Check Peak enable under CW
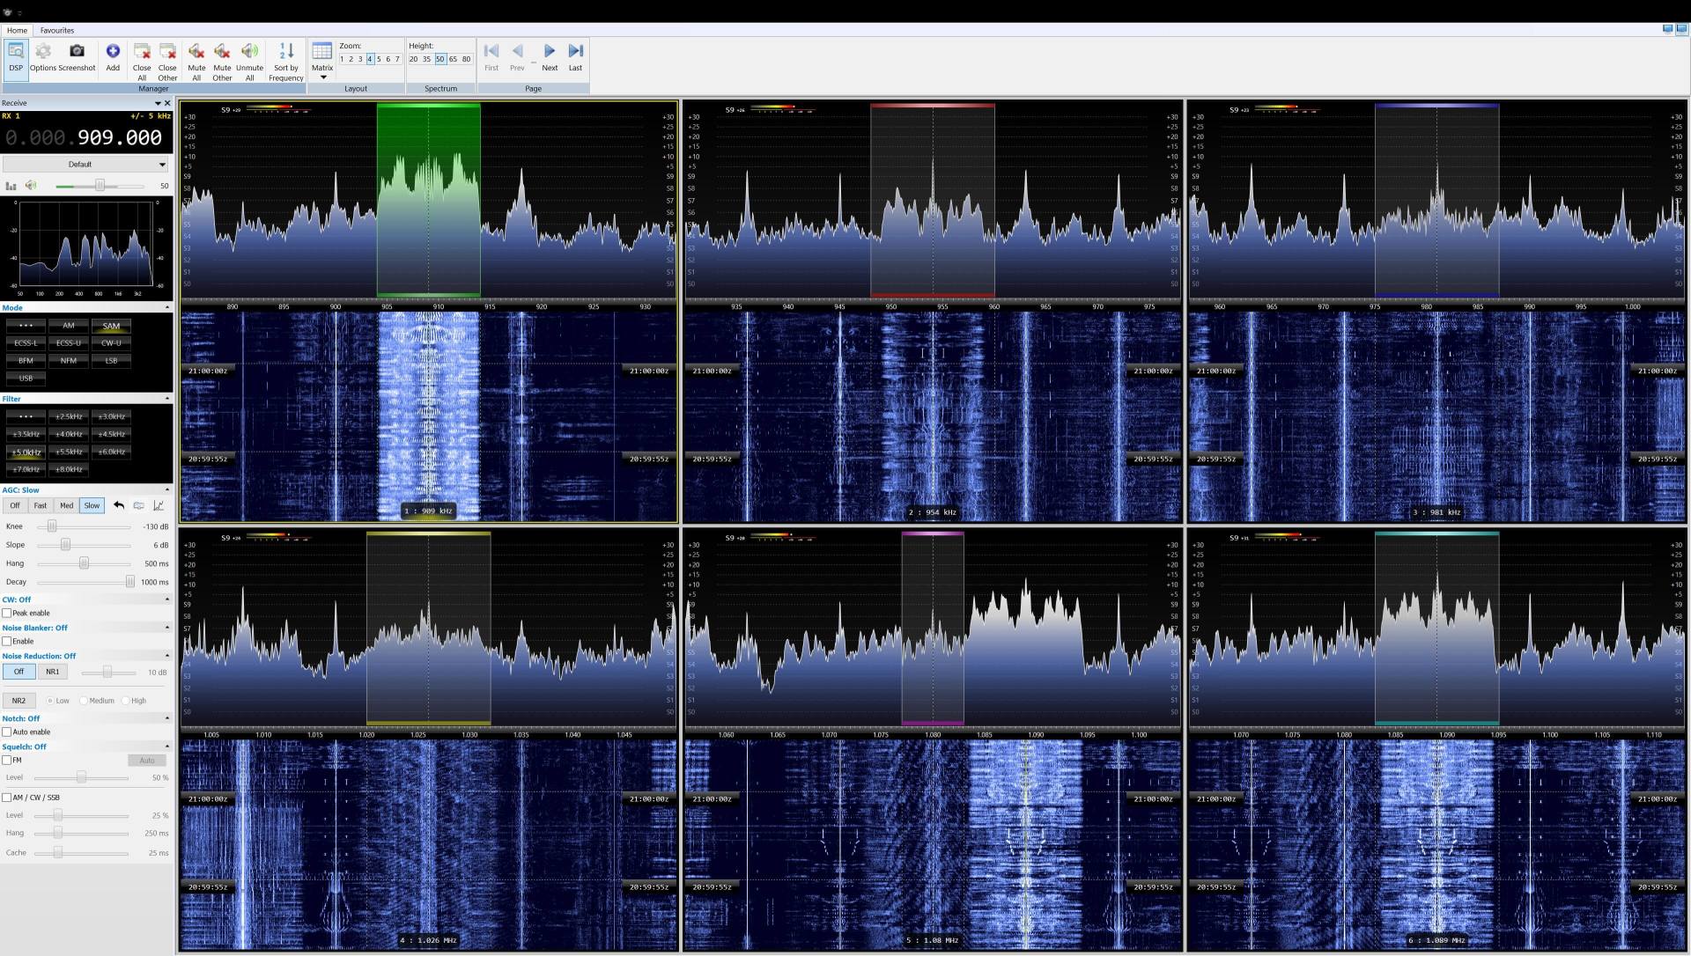 (x=9, y=614)
